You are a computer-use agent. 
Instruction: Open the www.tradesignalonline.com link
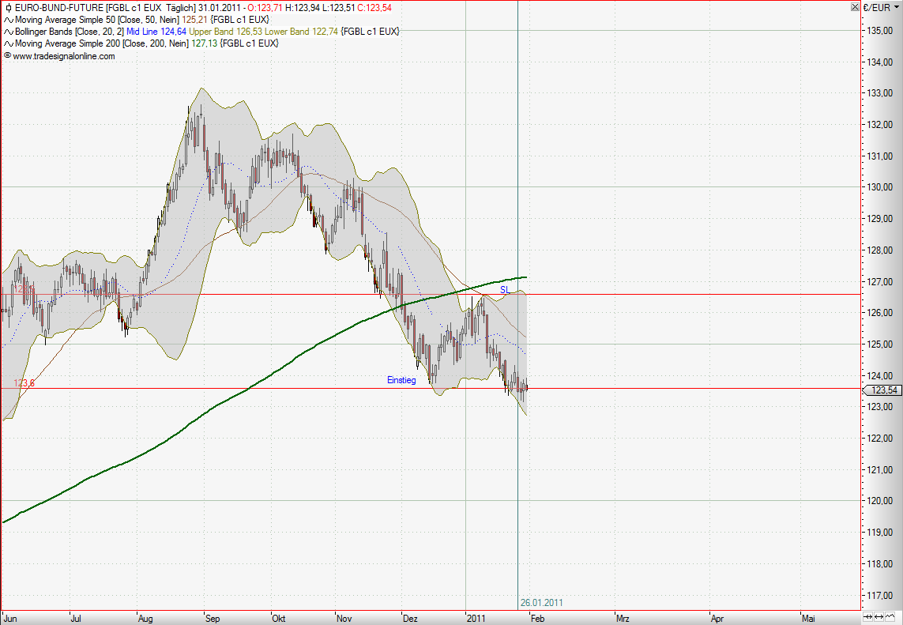pos(63,55)
